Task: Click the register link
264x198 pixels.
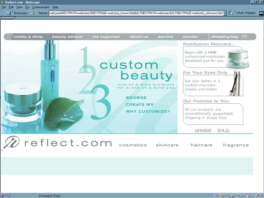Action: point(203,130)
